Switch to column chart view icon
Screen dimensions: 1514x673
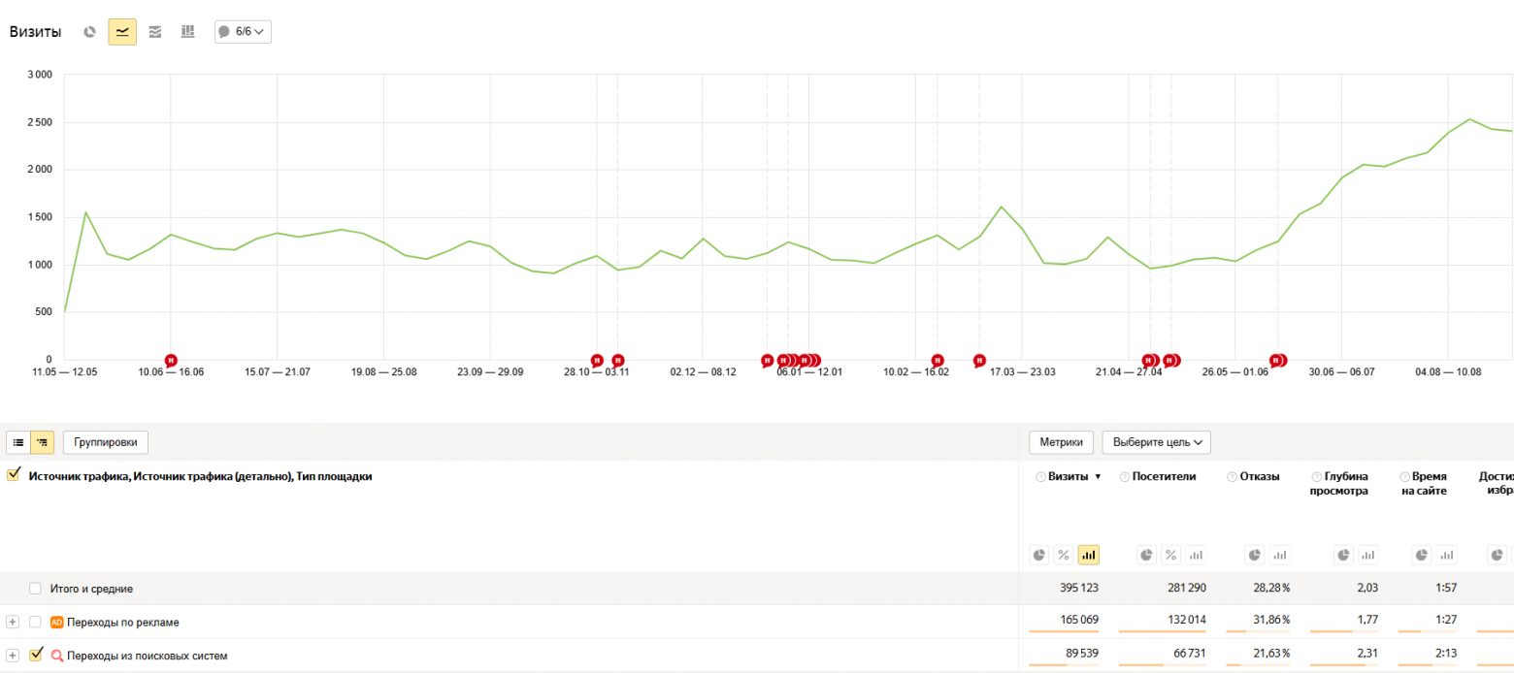188,32
